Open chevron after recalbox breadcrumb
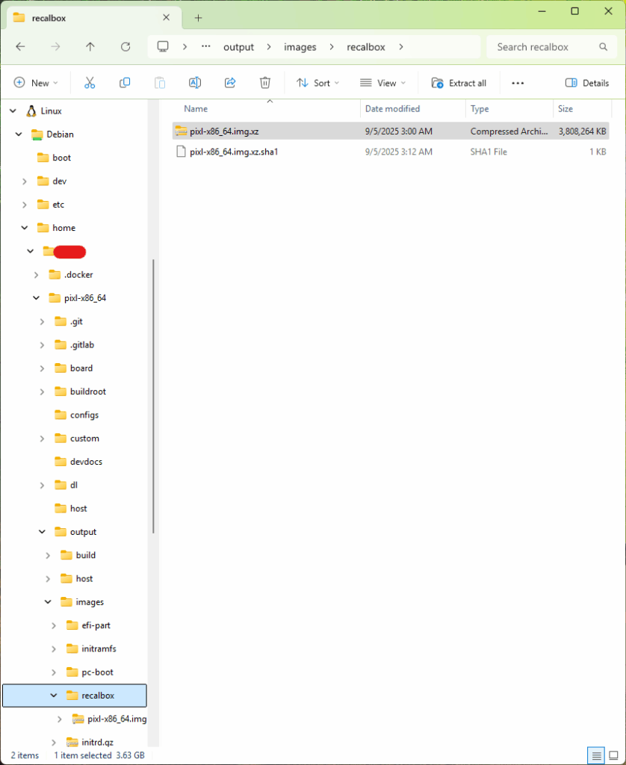 [401, 47]
